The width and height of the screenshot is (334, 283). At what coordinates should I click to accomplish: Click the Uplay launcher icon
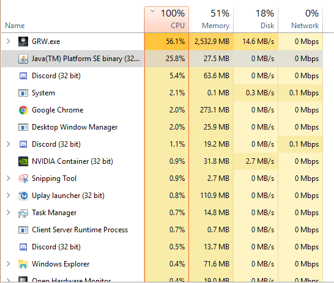point(23,196)
